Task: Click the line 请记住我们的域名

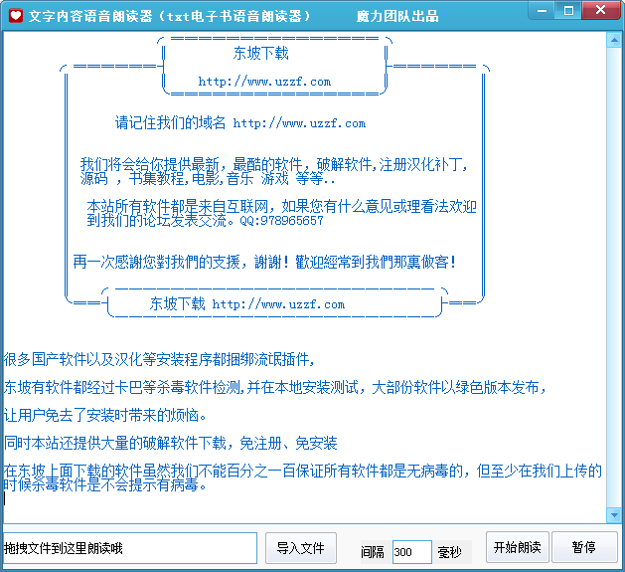Action: click(x=240, y=122)
